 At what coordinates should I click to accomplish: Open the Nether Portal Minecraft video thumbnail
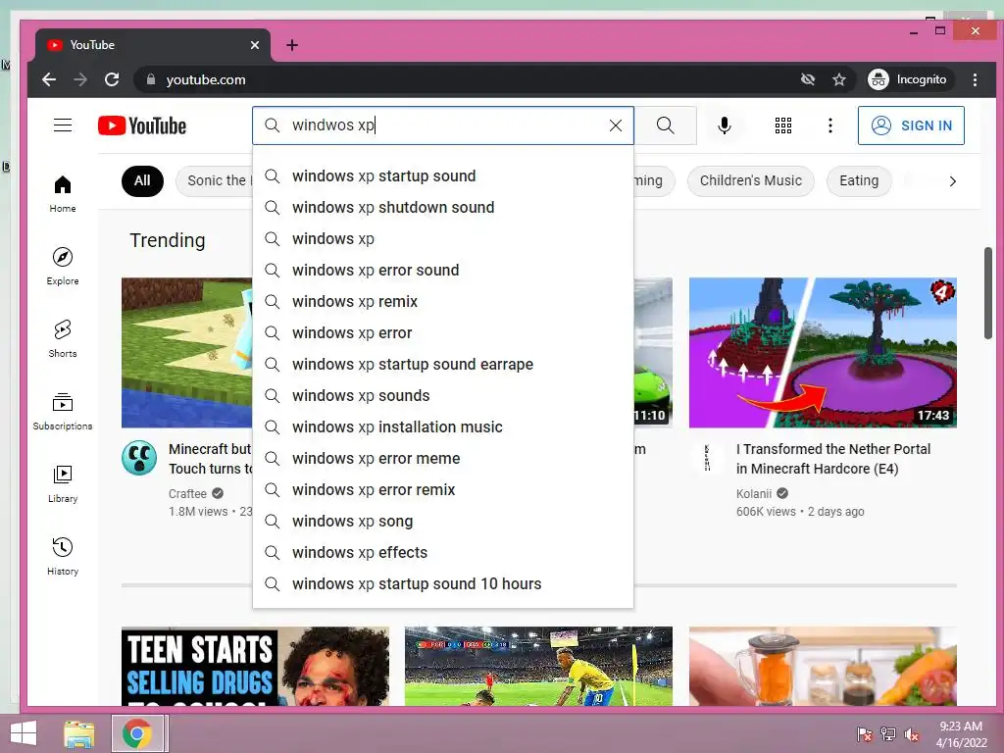(x=823, y=352)
